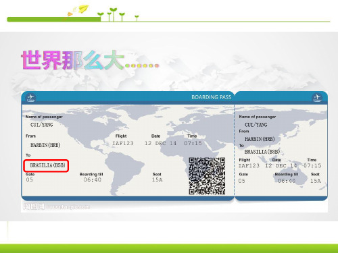Click the airplane logo on ticket stub header

pyautogui.click(x=317, y=98)
